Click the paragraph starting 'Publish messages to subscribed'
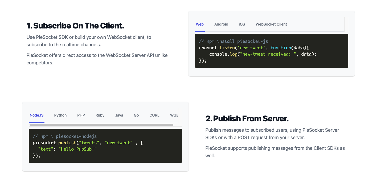 272,134
